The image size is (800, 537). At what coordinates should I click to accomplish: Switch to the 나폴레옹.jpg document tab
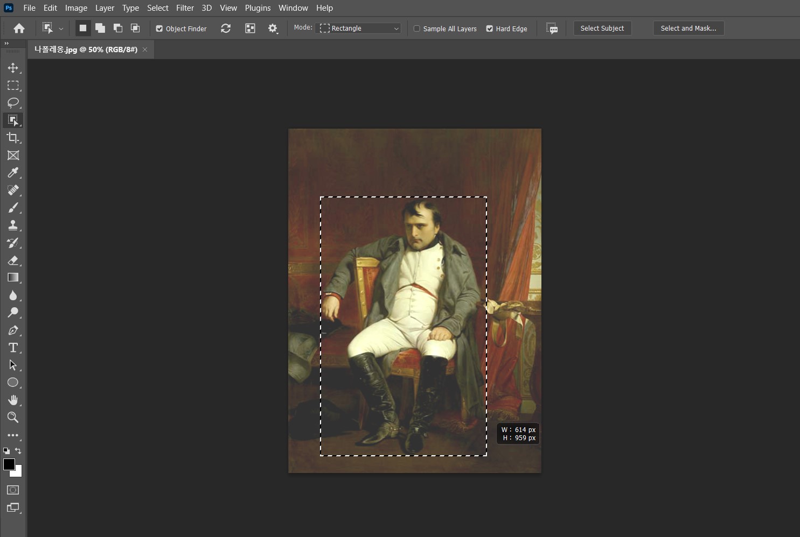(86, 50)
